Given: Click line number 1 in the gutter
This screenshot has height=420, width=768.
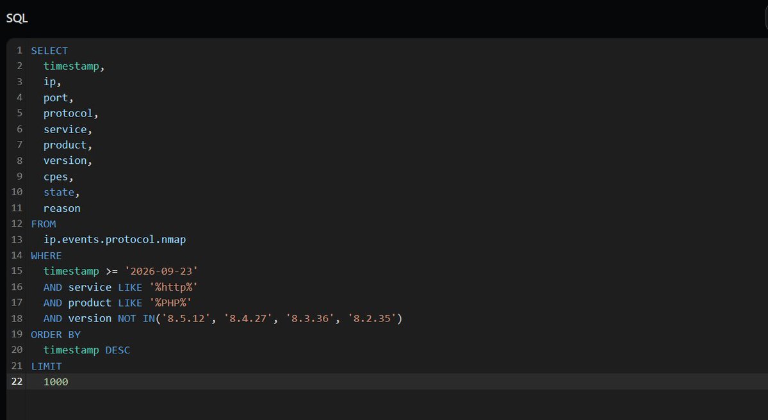Looking at the screenshot, I should tap(20, 50).
